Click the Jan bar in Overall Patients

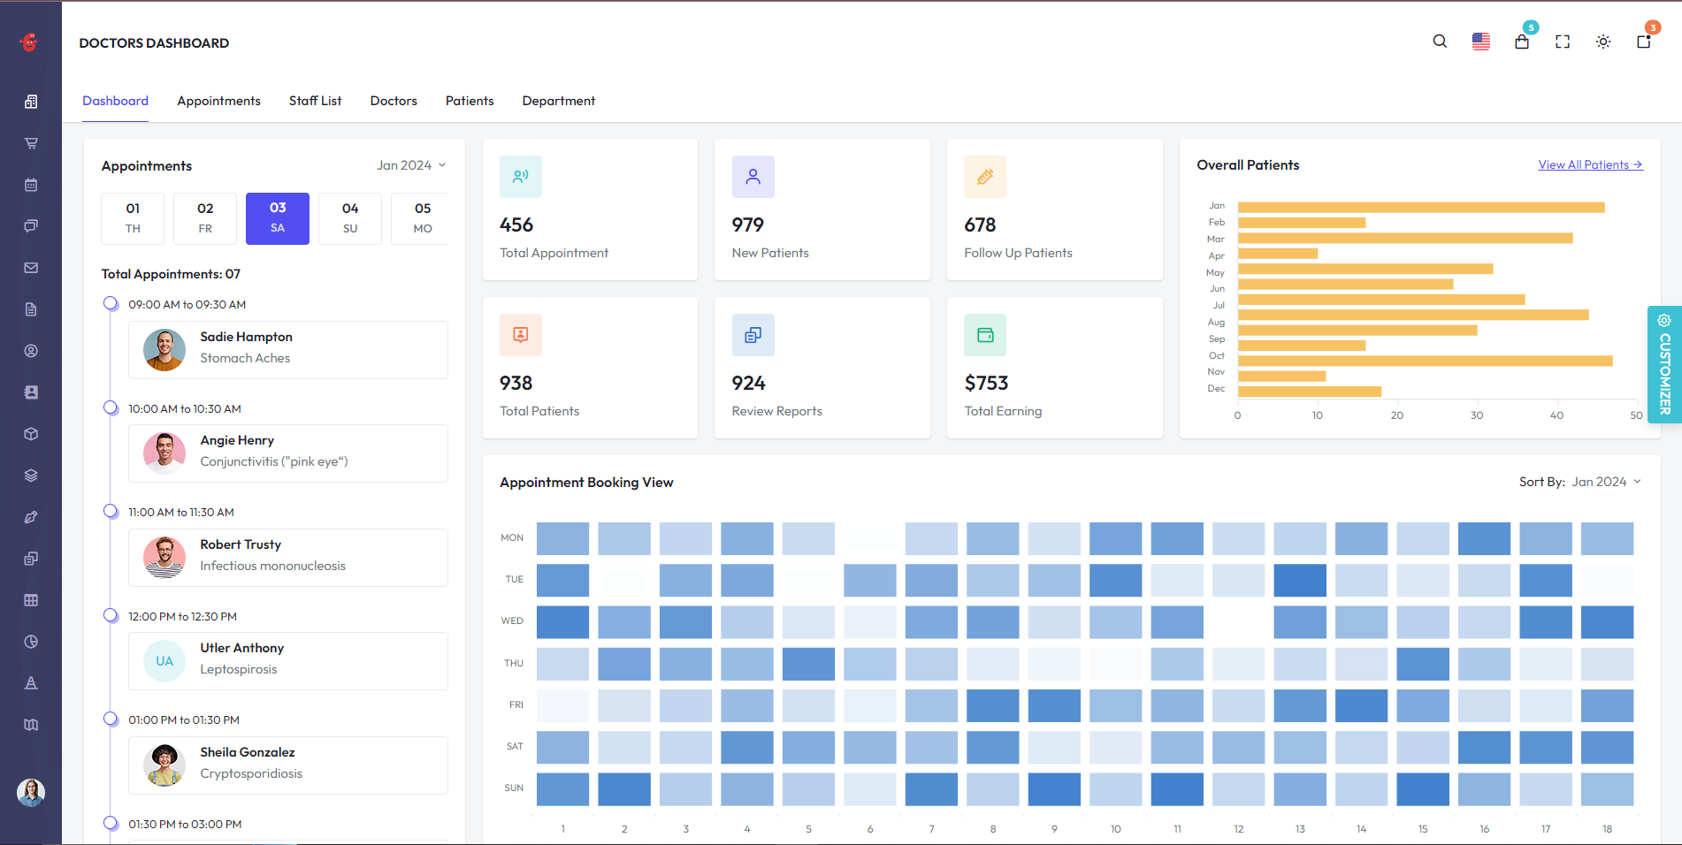(1421, 207)
